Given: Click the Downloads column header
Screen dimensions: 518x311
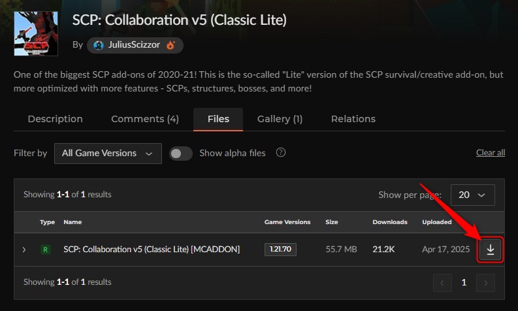Looking at the screenshot, I should point(390,222).
